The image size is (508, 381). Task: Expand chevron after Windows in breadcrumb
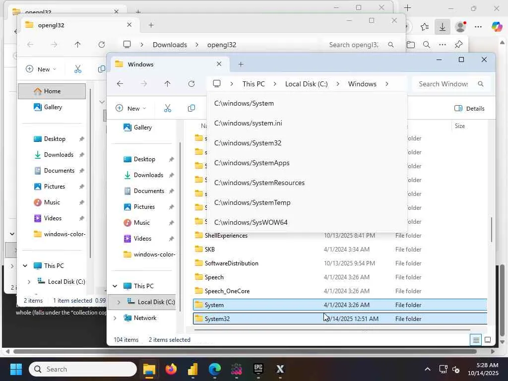(x=387, y=84)
